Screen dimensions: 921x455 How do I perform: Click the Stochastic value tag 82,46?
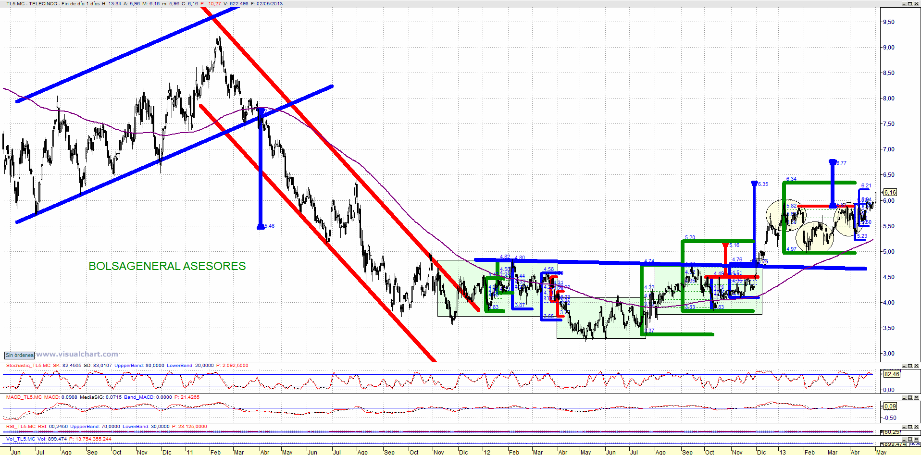[x=892, y=374]
